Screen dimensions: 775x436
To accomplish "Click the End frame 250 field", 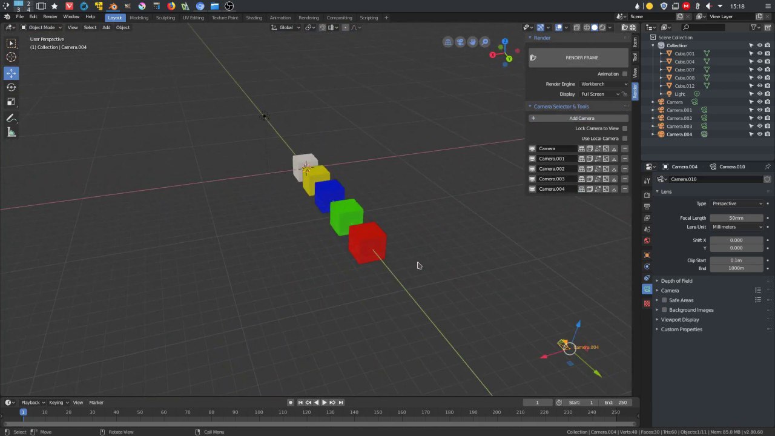I will (617, 403).
